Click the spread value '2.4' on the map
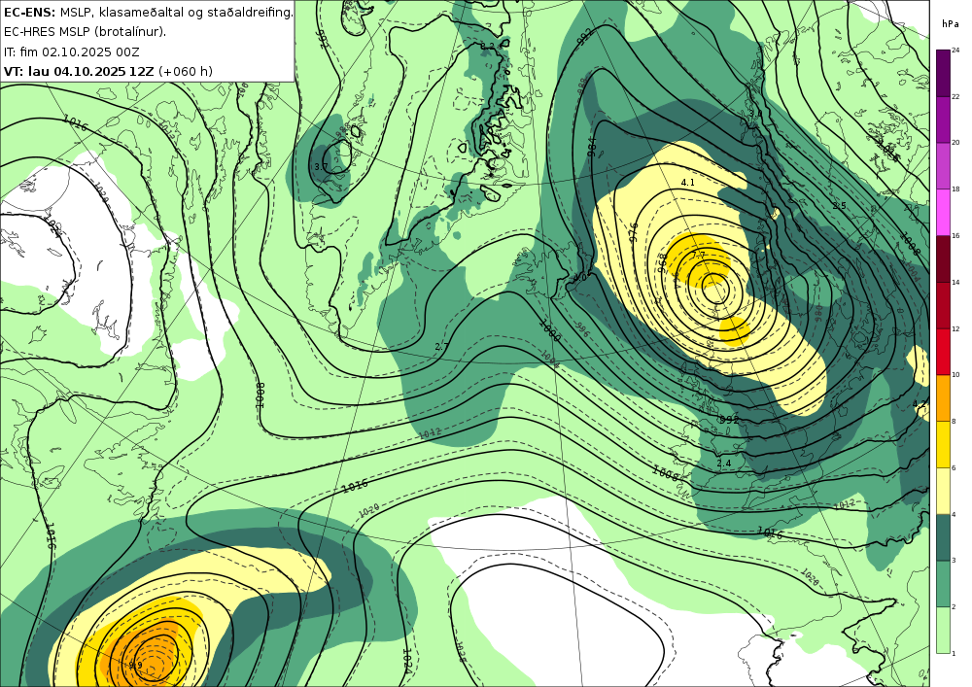 pyautogui.click(x=723, y=464)
